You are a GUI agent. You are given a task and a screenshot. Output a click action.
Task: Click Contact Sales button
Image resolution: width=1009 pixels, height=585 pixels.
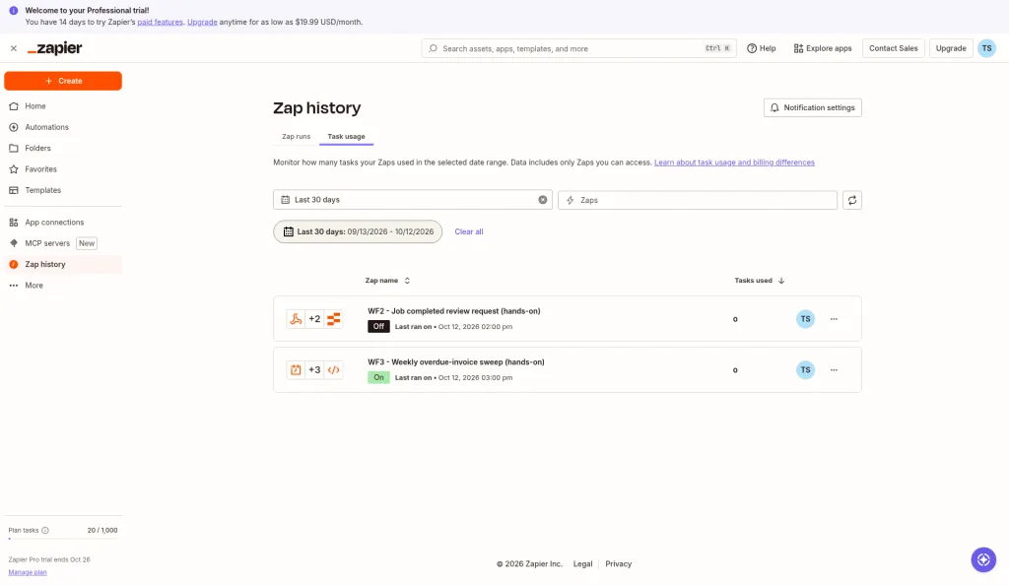pos(893,48)
